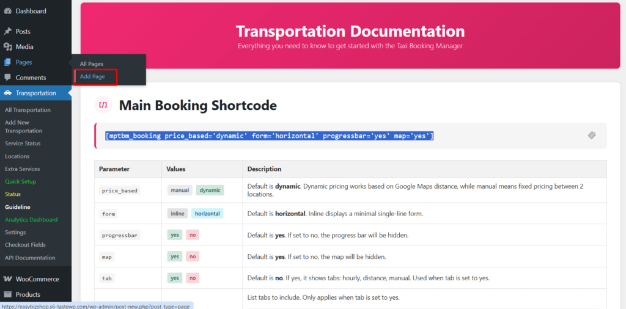Click the Pages icon in sidebar
The image size is (626, 309).
(7, 62)
